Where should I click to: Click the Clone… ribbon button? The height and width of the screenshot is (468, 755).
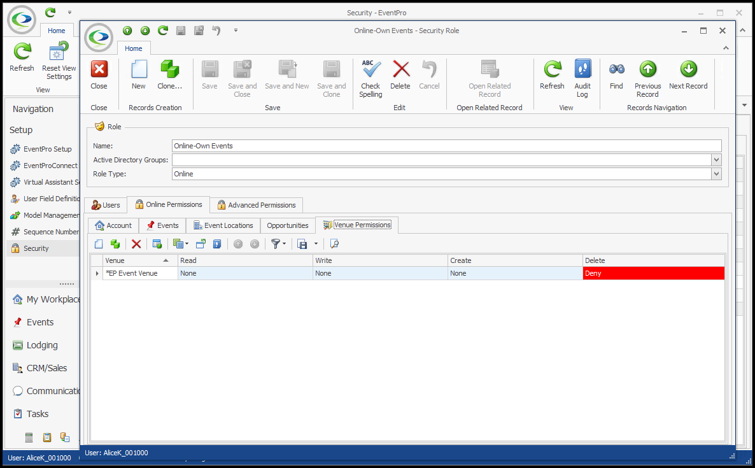[169, 76]
